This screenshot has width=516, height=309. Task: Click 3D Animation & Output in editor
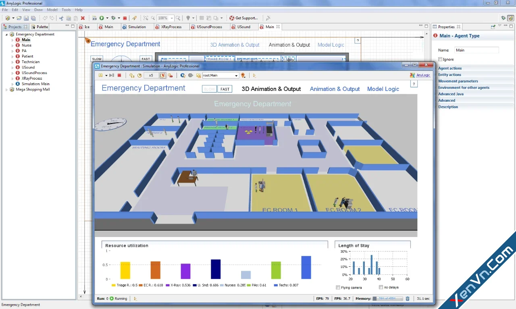pyautogui.click(x=235, y=45)
